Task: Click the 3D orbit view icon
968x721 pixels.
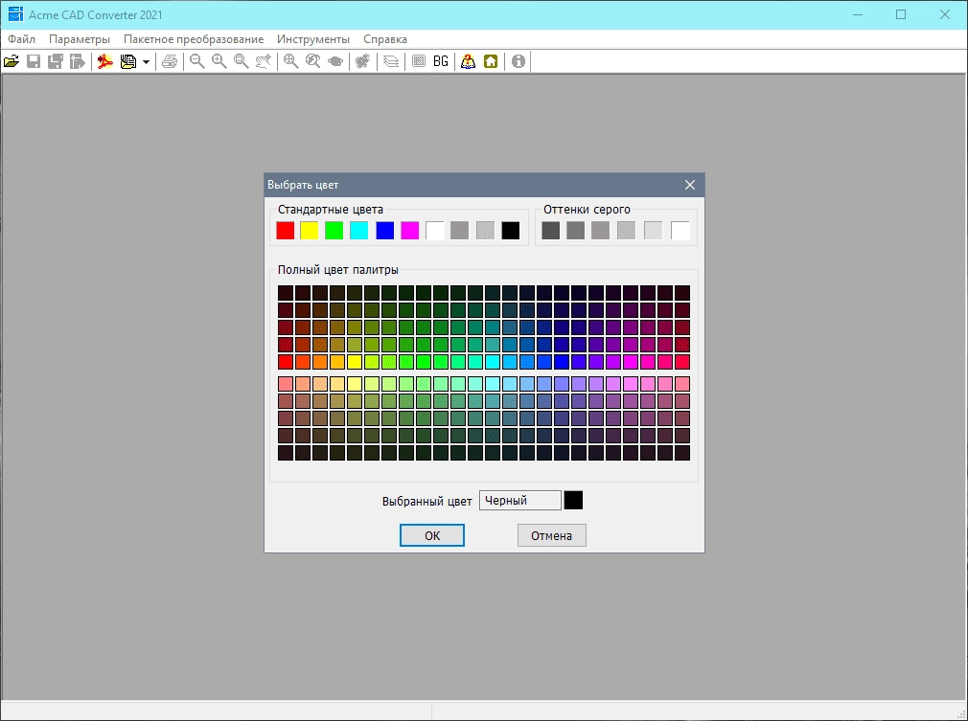Action: coord(335,61)
